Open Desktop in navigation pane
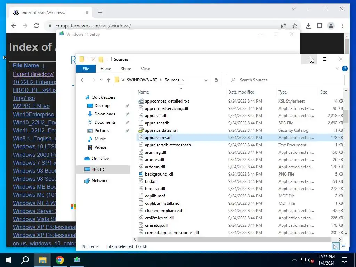356x267 pixels. pos(102,106)
